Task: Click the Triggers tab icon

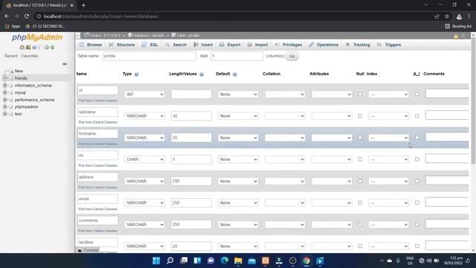Action: [x=379, y=45]
